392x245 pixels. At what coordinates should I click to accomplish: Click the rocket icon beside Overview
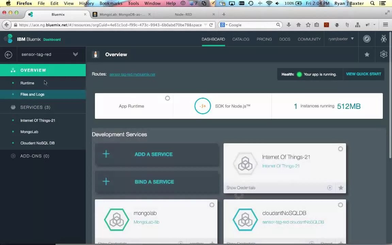(x=95, y=54)
